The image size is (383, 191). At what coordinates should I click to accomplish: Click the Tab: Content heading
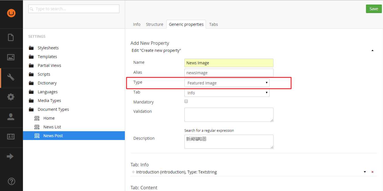(144, 188)
